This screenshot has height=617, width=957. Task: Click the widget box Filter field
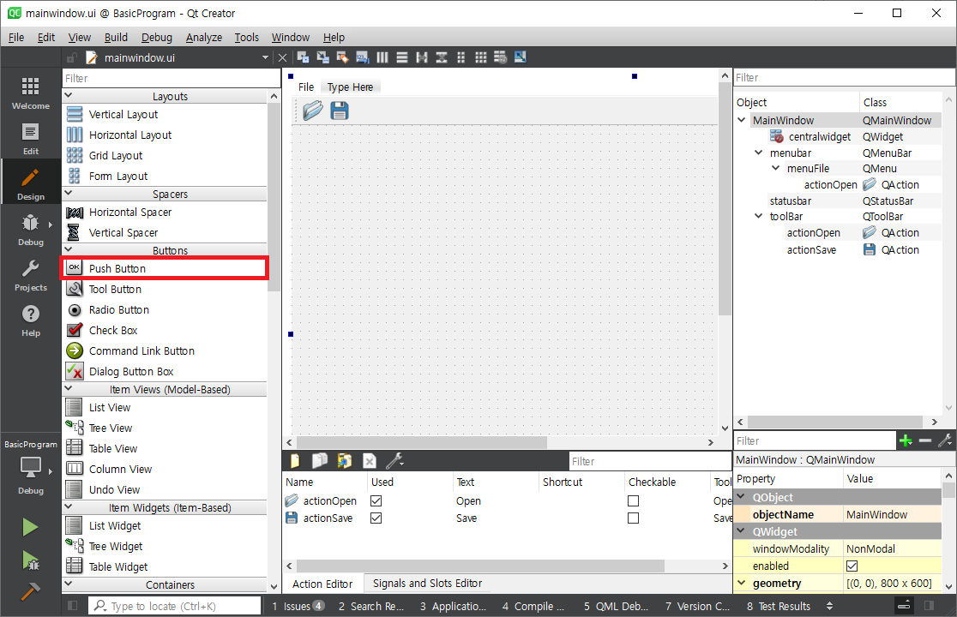171,78
